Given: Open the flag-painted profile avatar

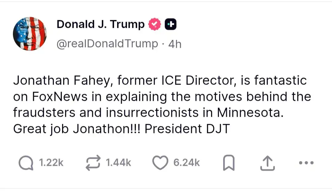Looking at the screenshot, I should 30,33.
